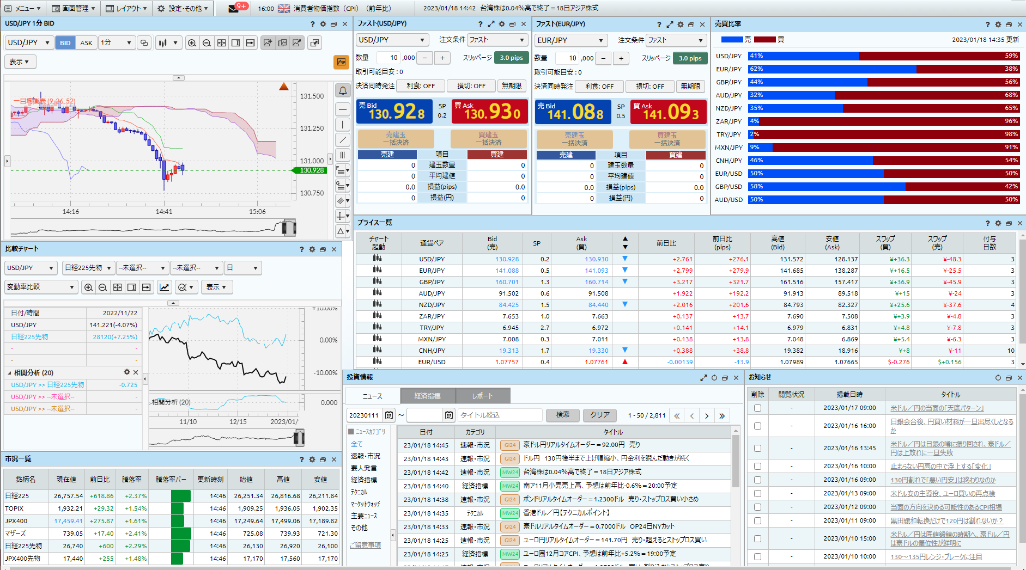Open calendar picker for start date 20230111

click(x=389, y=415)
